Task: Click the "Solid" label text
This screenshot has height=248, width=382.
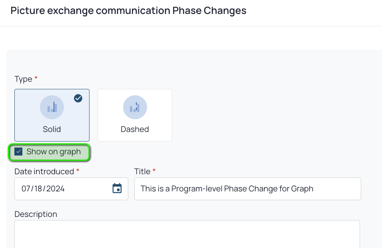Action: [52, 129]
